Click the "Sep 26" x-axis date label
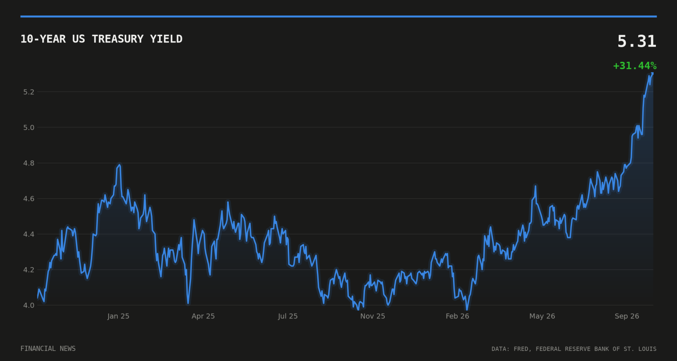Image resolution: width=677 pixels, height=361 pixels. pos(627,316)
